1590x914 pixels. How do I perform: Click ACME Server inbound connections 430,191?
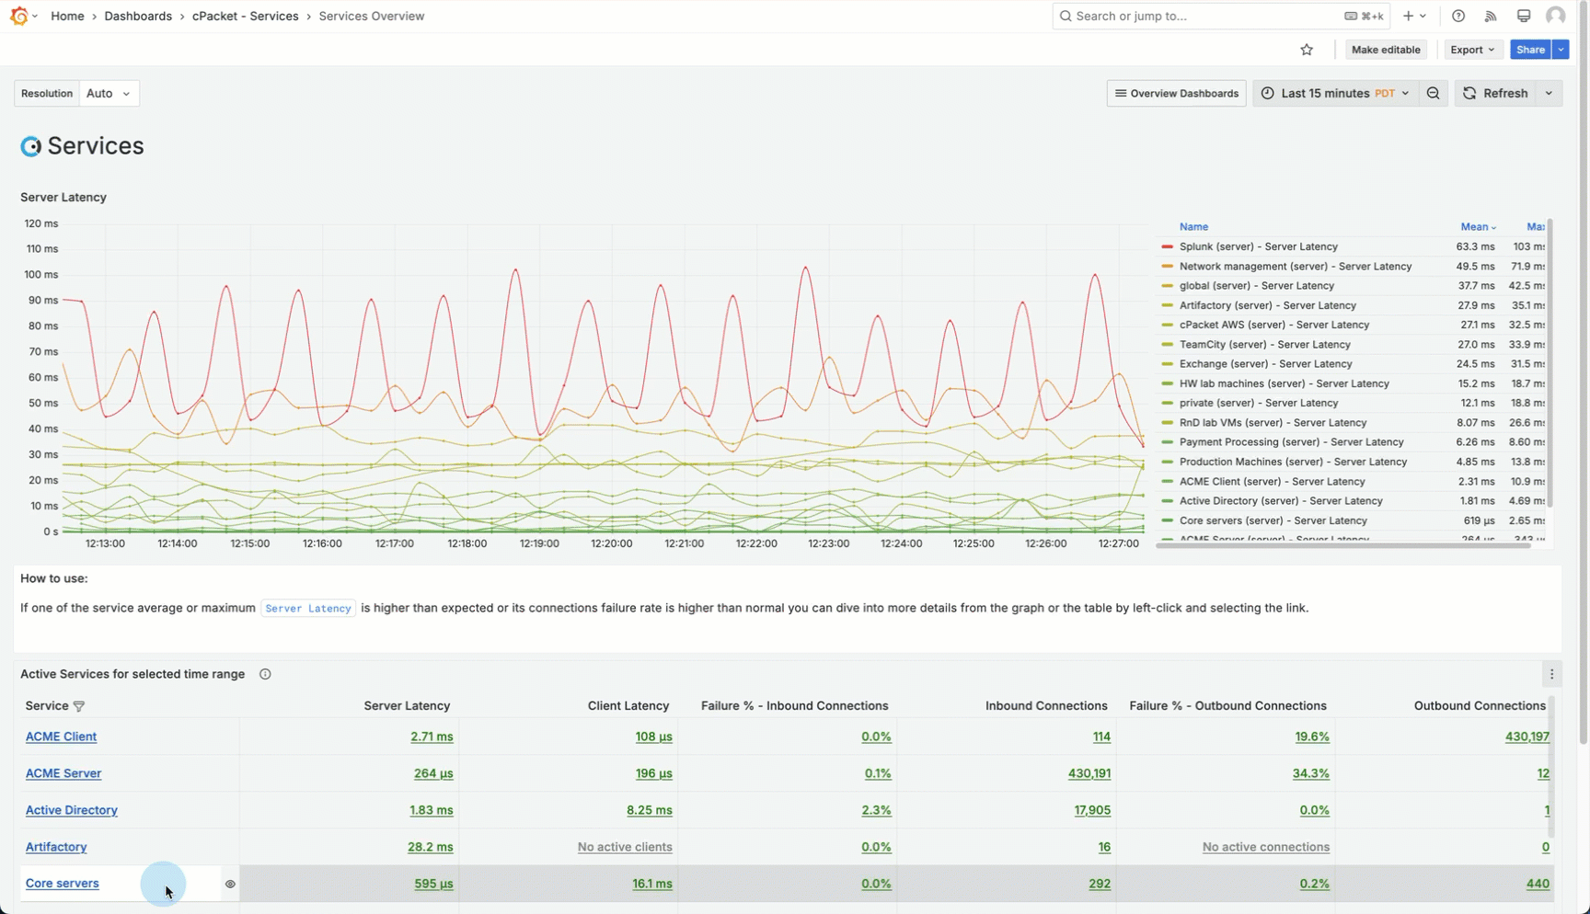coord(1089,773)
